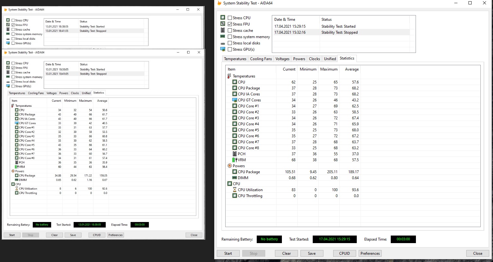Click the CPU GT Cores display icon, 17.04.2021 window

pos(235,100)
